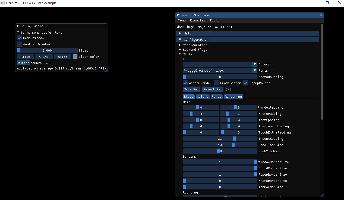Switch to the Rendering tab
344x200 pixels.
[233, 96]
